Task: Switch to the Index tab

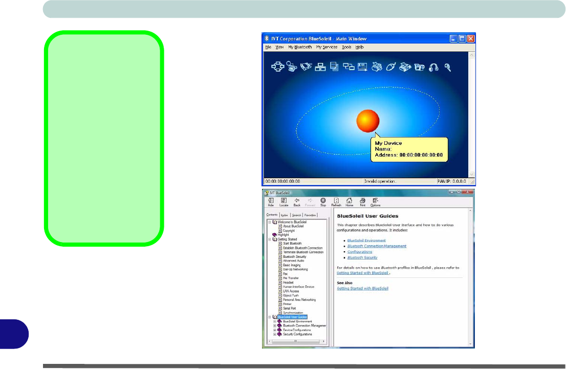Action: (x=285, y=215)
